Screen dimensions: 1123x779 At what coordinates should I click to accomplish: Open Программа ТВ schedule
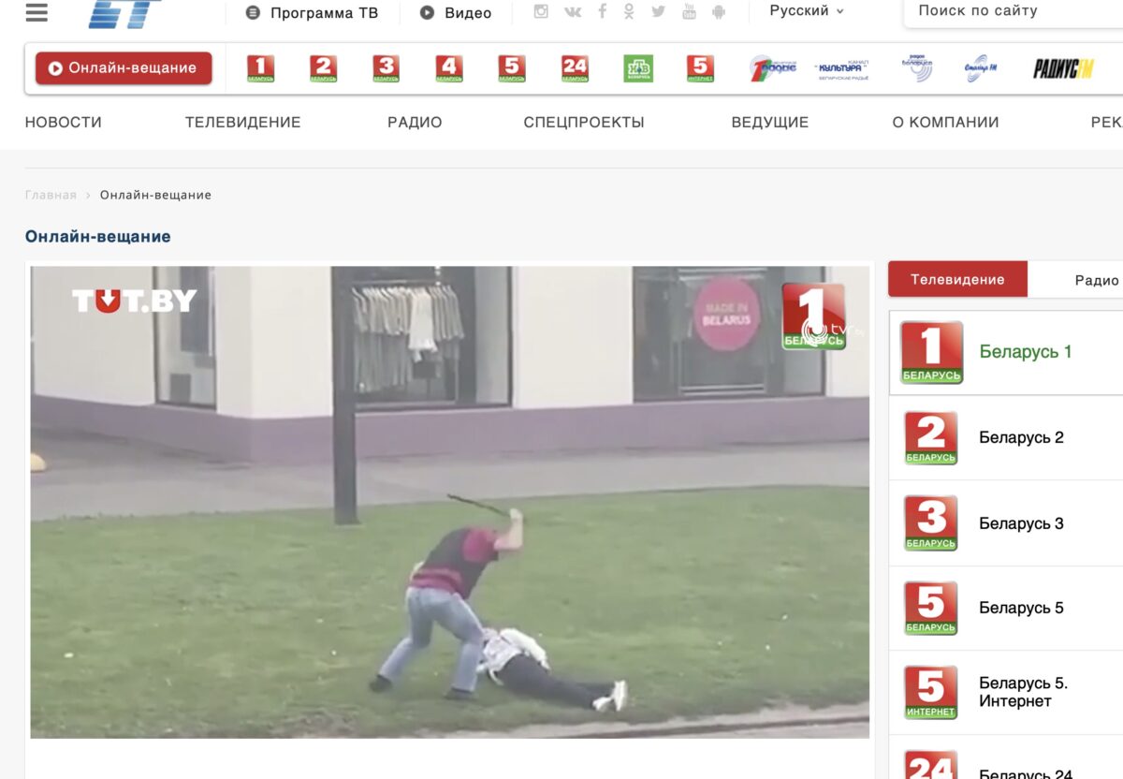[313, 13]
